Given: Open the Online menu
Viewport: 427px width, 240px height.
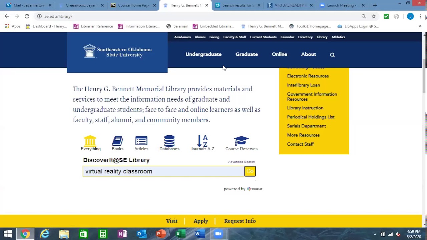Looking at the screenshot, I should pyautogui.click(x=280, y=54).
